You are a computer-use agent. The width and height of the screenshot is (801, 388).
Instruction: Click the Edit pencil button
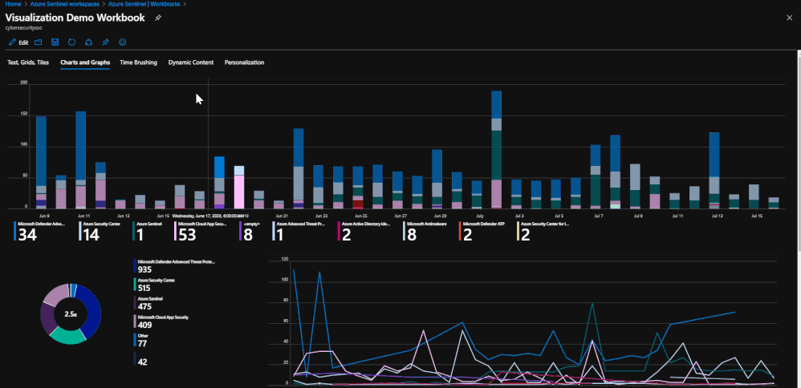click(x=18, y=42)
